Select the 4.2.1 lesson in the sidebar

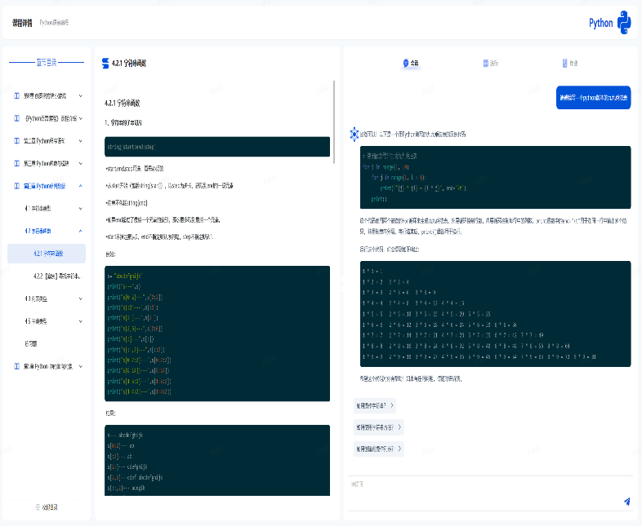pos(51,254)
